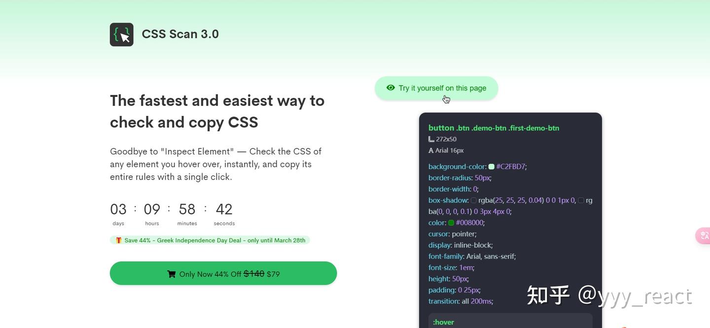Open the Greek Independence Day Deal banner
710x328 pixels.
pos(210,240)
